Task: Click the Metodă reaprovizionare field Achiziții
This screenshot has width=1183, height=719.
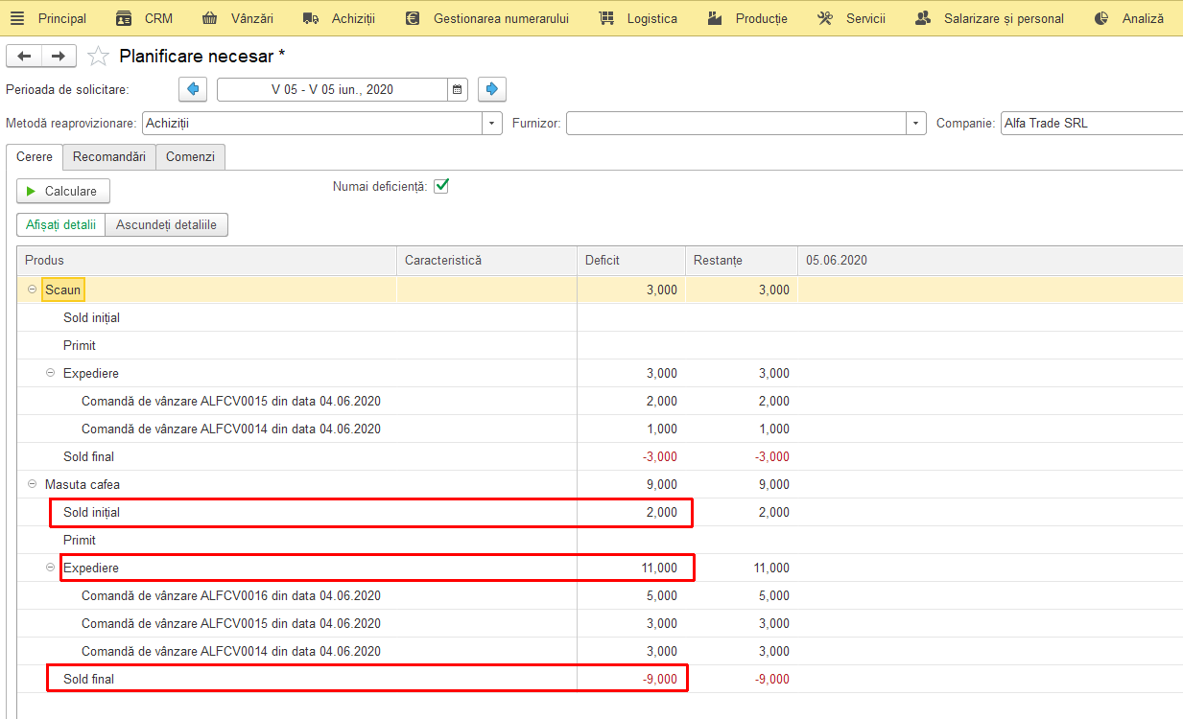Action: click(x=313, y=124)
